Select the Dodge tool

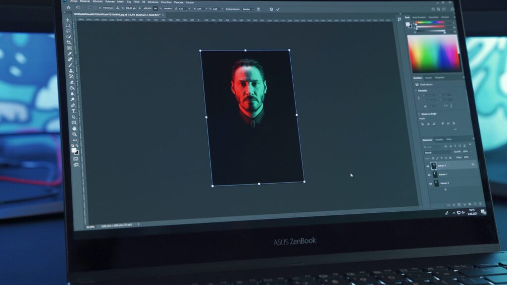[72, 99]
